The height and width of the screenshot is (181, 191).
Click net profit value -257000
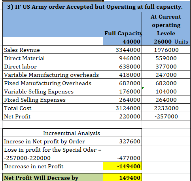166,116
